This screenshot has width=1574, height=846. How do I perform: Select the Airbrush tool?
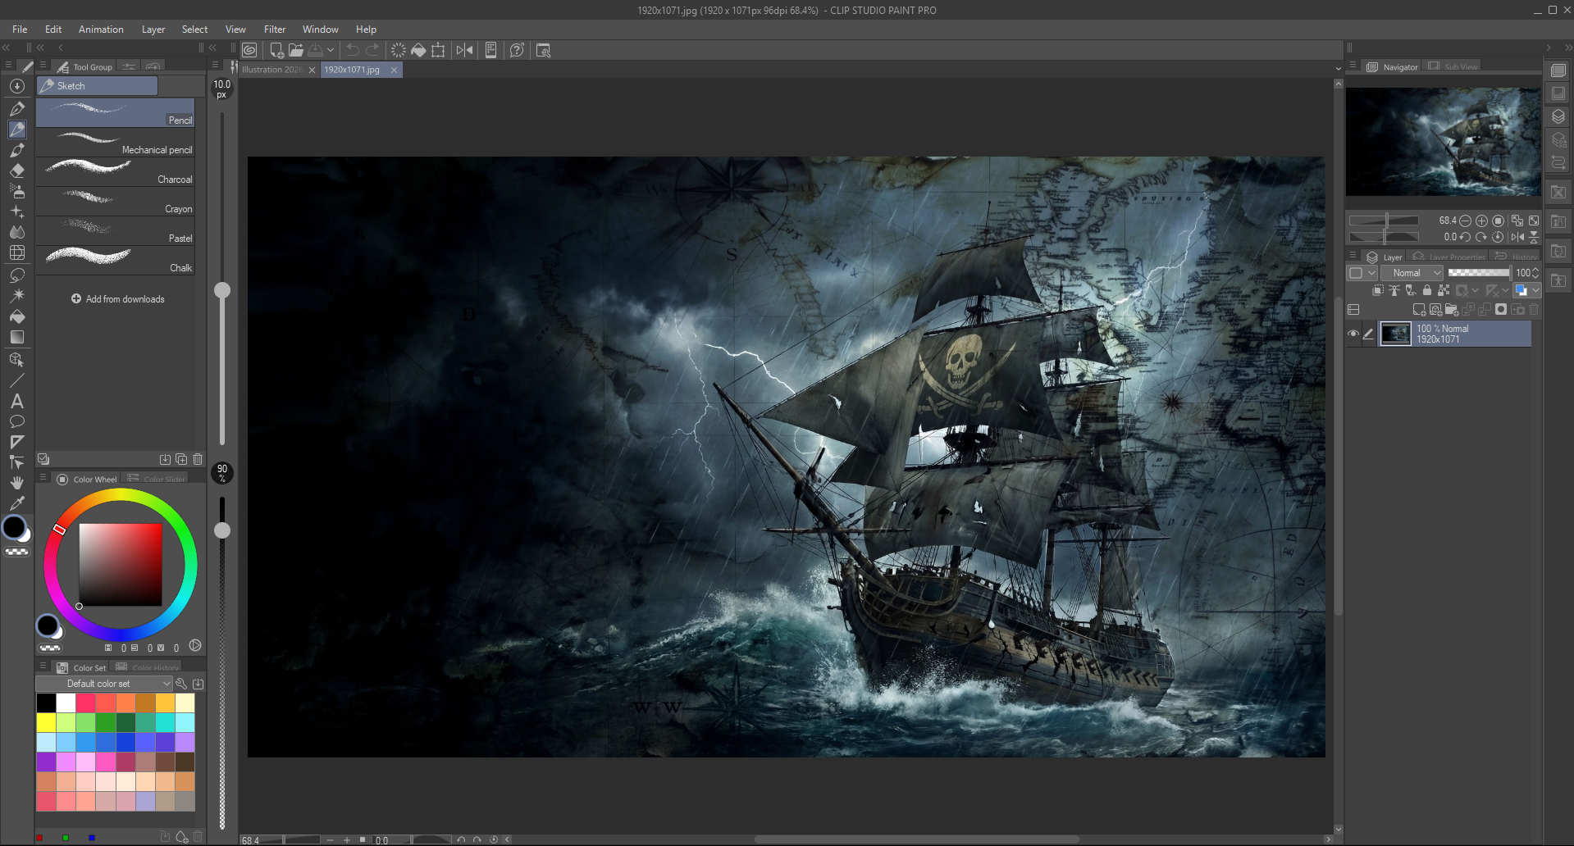coord(17,191)
